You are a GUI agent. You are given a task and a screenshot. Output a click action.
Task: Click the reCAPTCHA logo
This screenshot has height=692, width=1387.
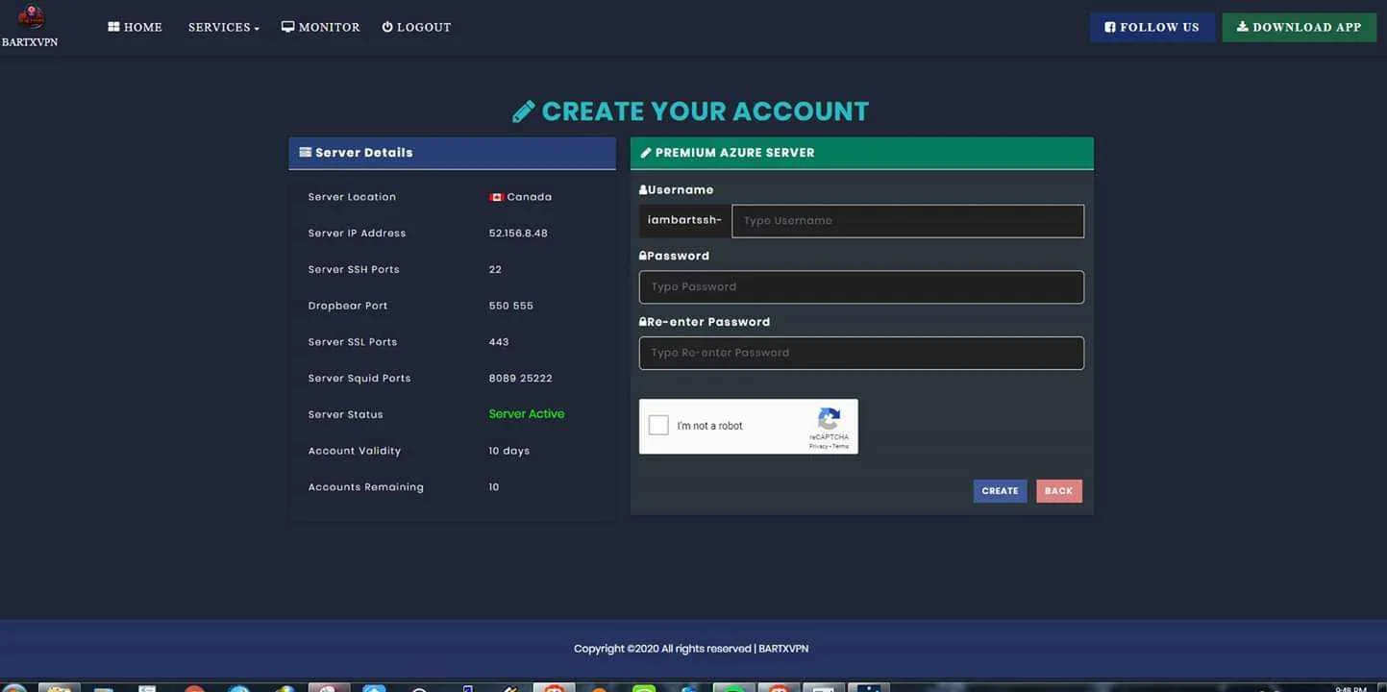829,418
